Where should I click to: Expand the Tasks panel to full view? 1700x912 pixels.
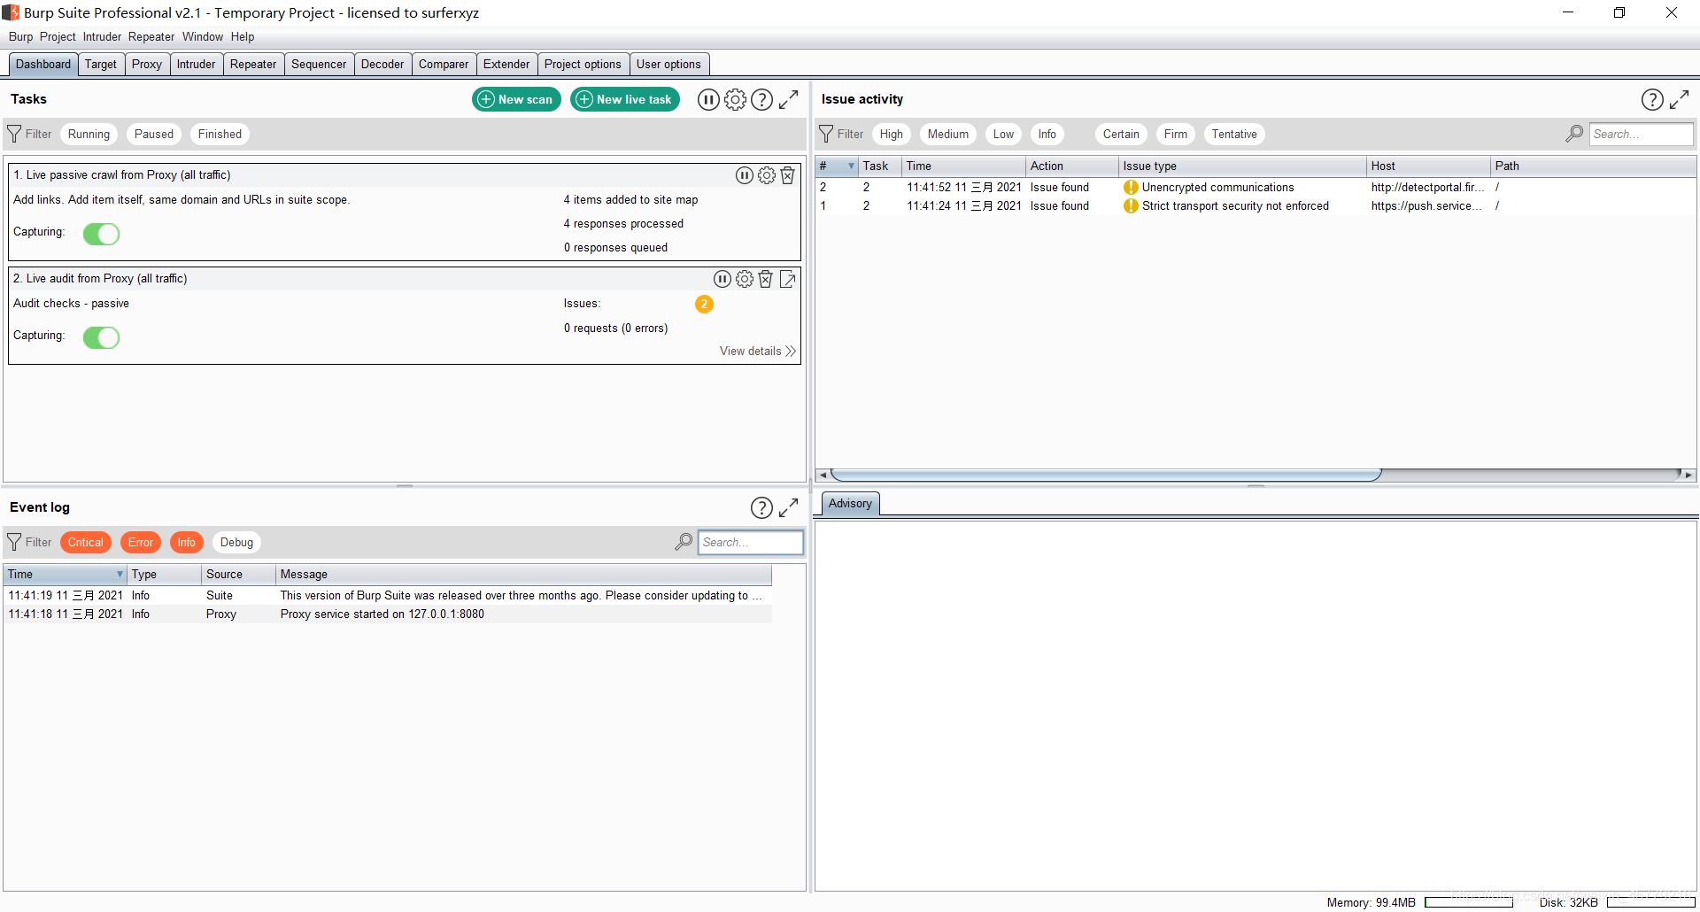(789, 99)
